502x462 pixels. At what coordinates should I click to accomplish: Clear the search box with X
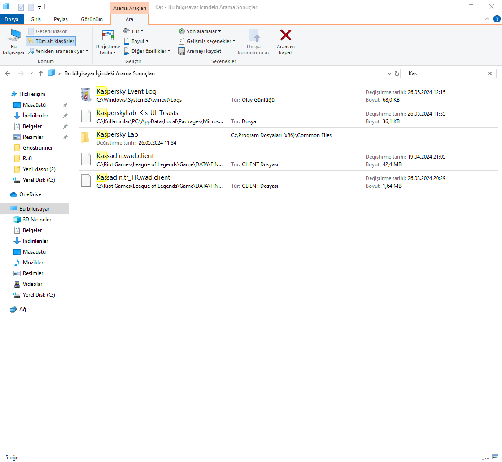(490, 73)
